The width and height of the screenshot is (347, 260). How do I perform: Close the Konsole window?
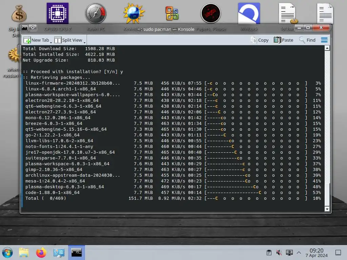point(321,28)
